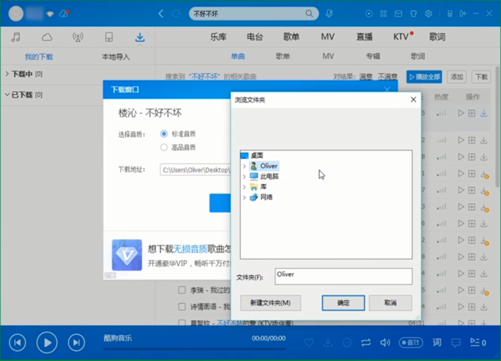Click 不满意 result feedback link
The height and width of the screenshot is (361, 501).
[x=387, y=76]
